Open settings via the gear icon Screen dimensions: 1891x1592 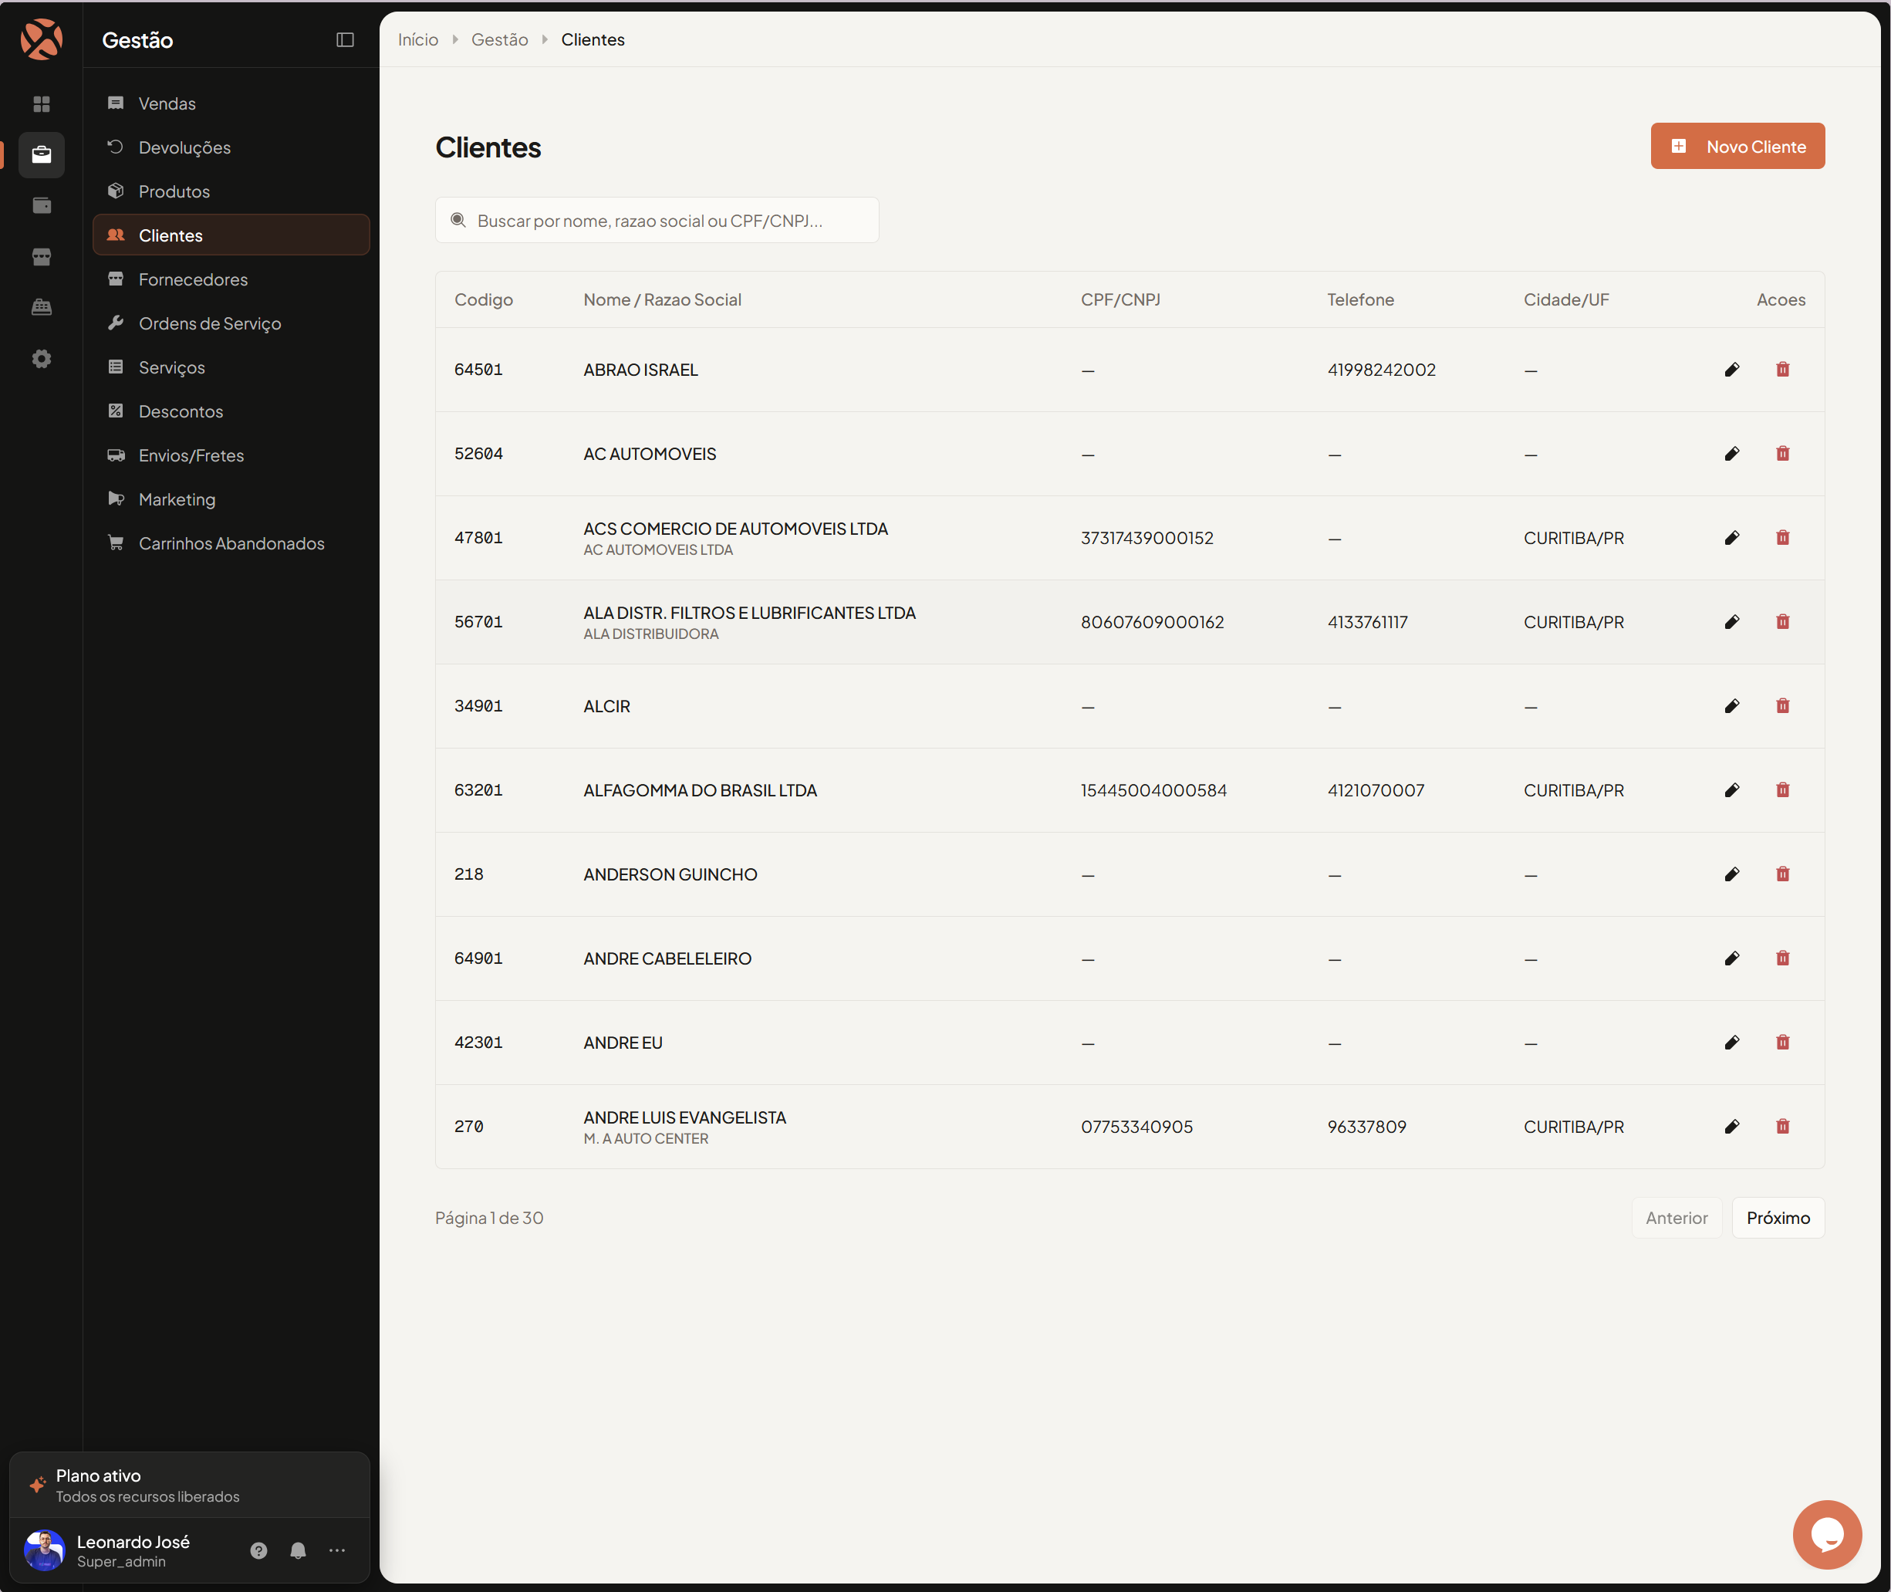[42, 358]
